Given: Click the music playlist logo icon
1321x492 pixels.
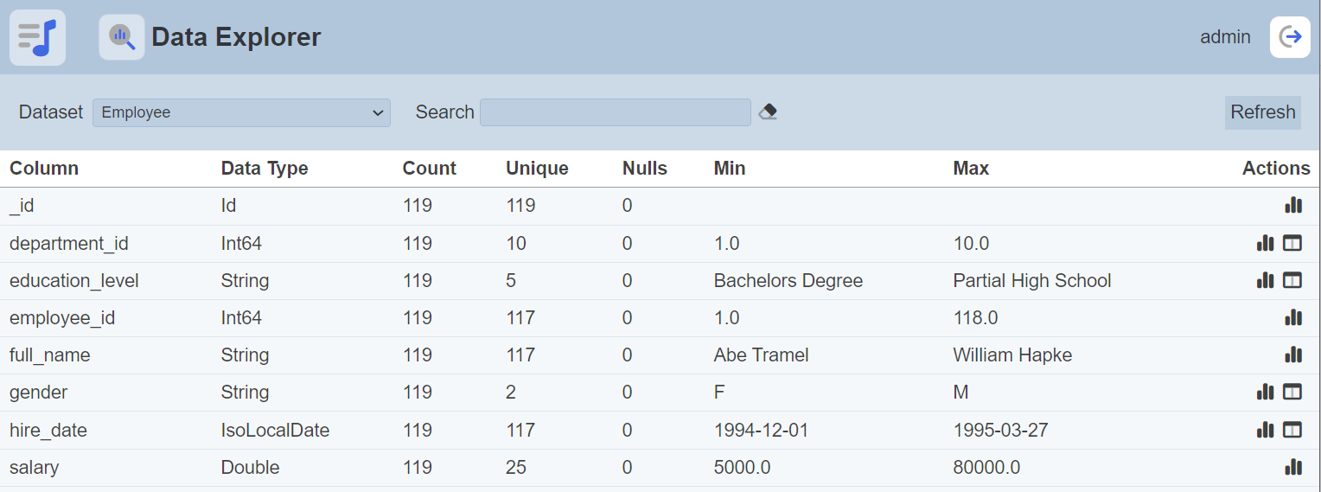Looking at the screenshot, I should [x=37, y=37].
